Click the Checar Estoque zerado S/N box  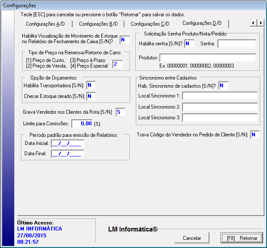(91, 96)
